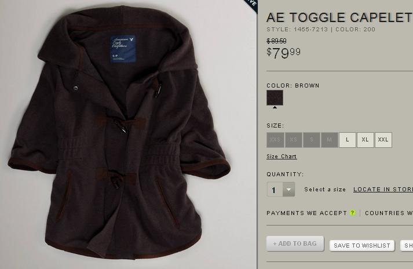Open the quantity dropdown arrow

tap(288, 190)
